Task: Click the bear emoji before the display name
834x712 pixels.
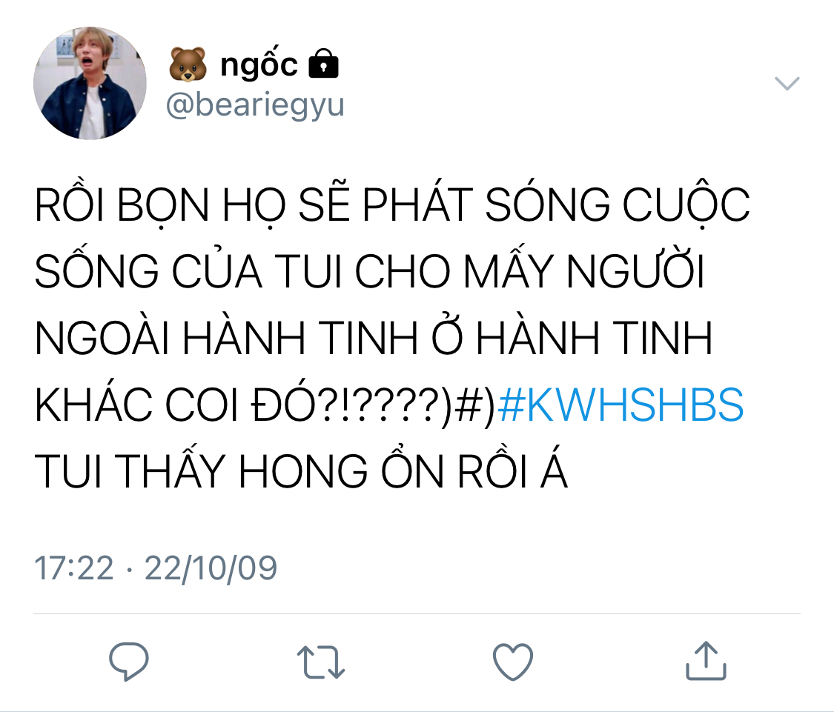Action: (188, 64)
